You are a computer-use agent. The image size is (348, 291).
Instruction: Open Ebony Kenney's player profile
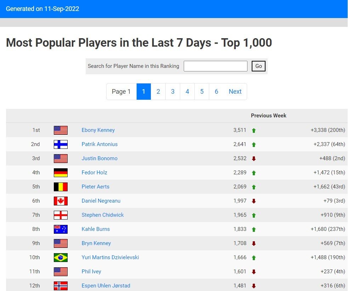pos(98,130)
